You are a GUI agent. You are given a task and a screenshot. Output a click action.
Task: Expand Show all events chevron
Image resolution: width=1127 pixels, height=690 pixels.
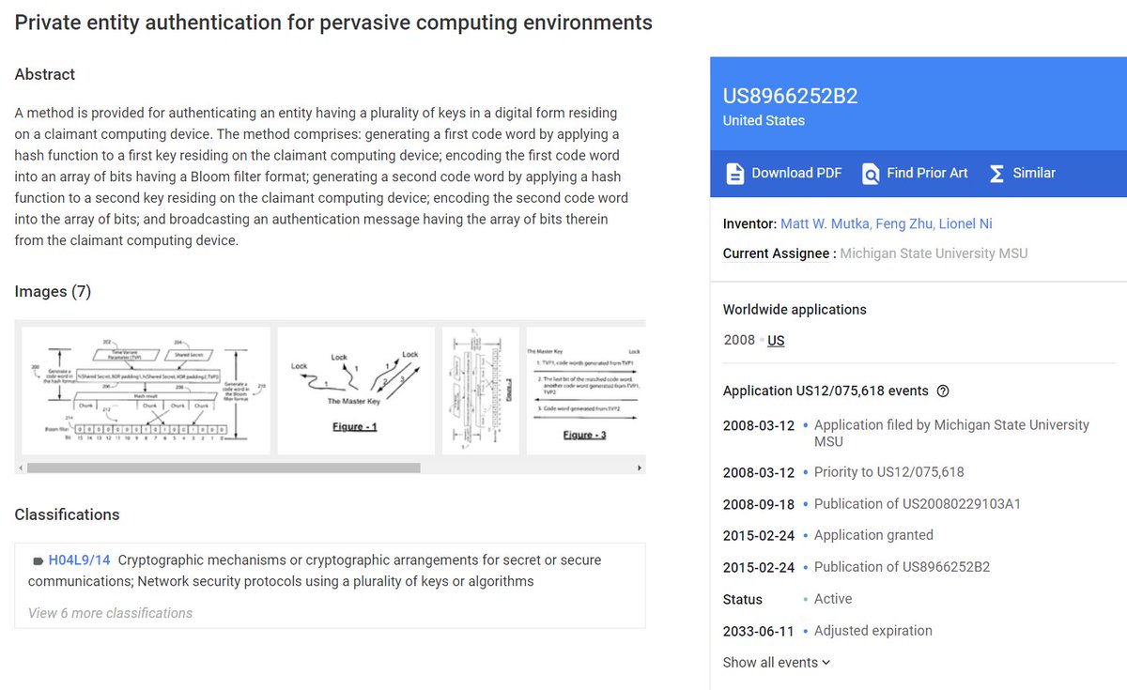tap(826, 663)
